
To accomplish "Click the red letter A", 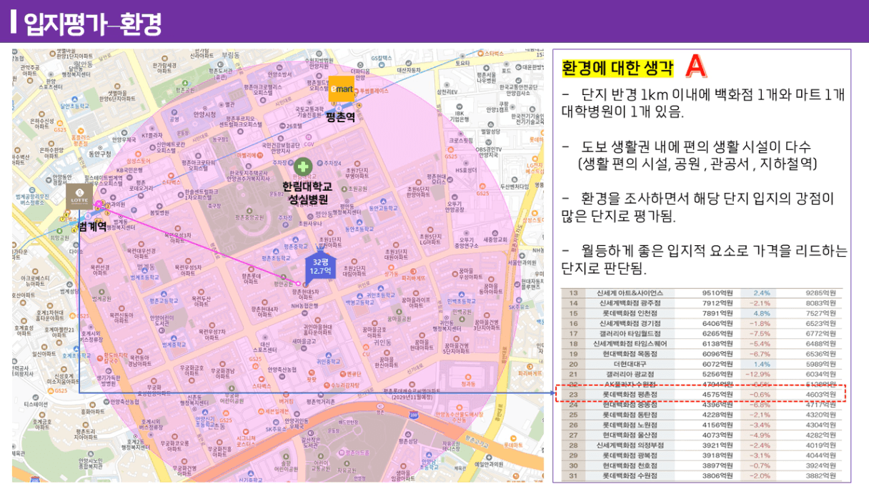I will 695,66.
